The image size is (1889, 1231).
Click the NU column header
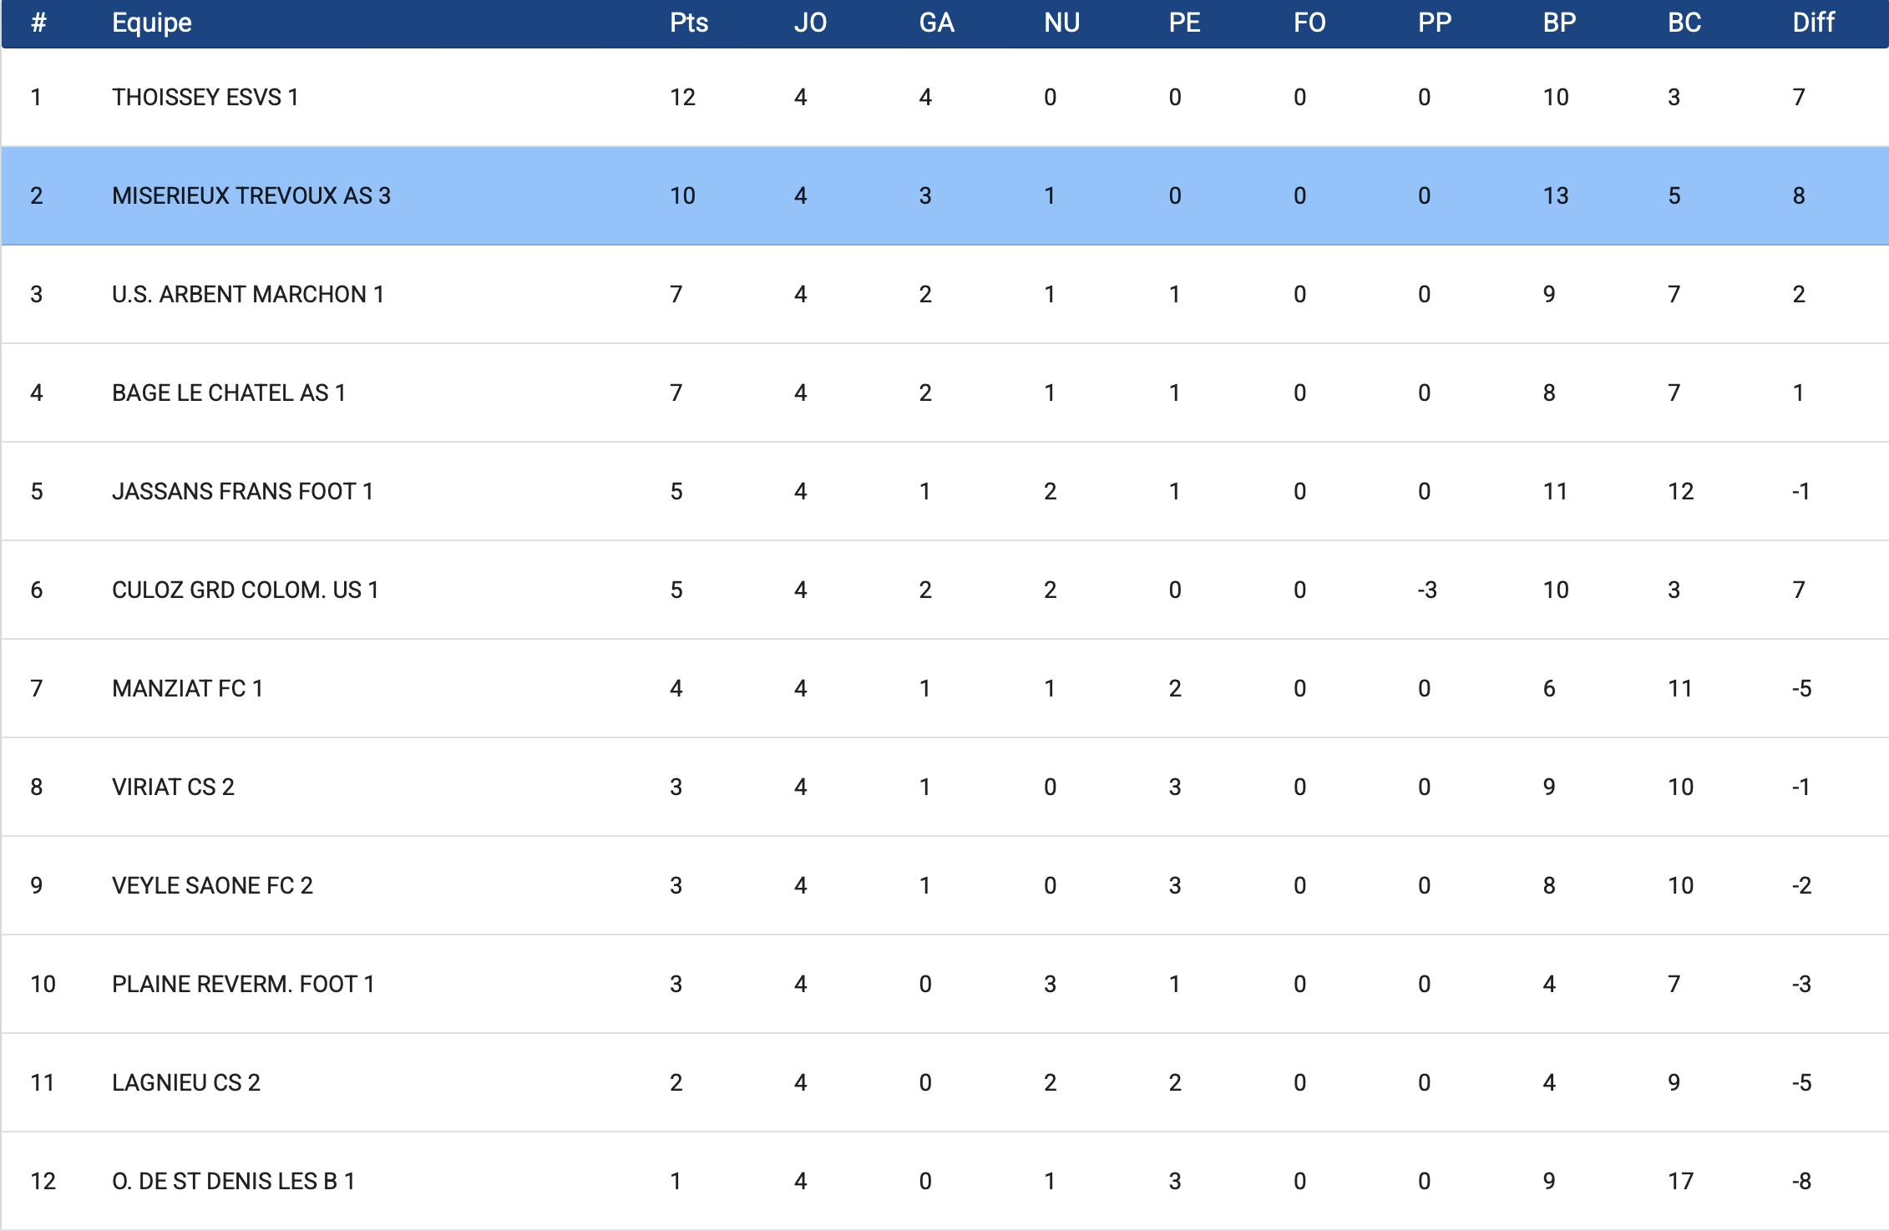click(1061, 23)
